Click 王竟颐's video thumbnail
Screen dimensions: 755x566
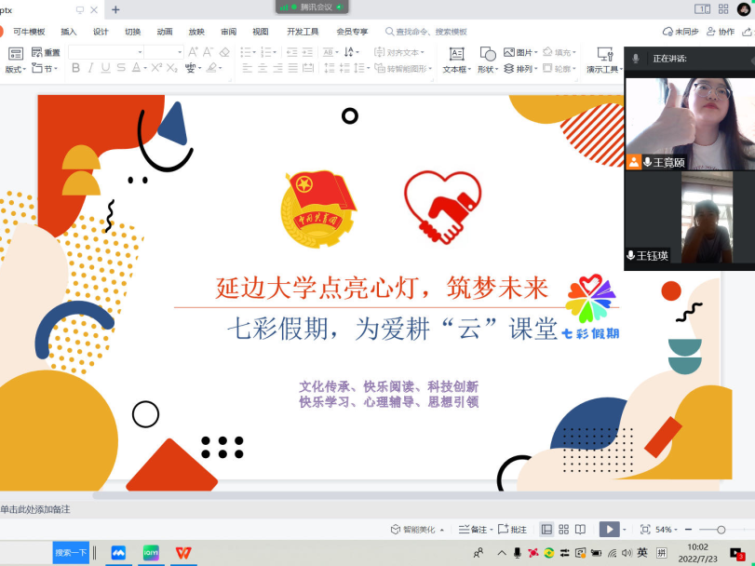click(x=690, y=124)
